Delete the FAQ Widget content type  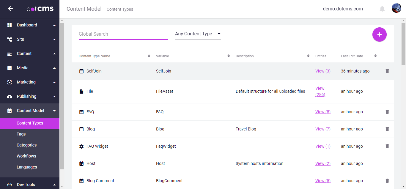[387, 146]
